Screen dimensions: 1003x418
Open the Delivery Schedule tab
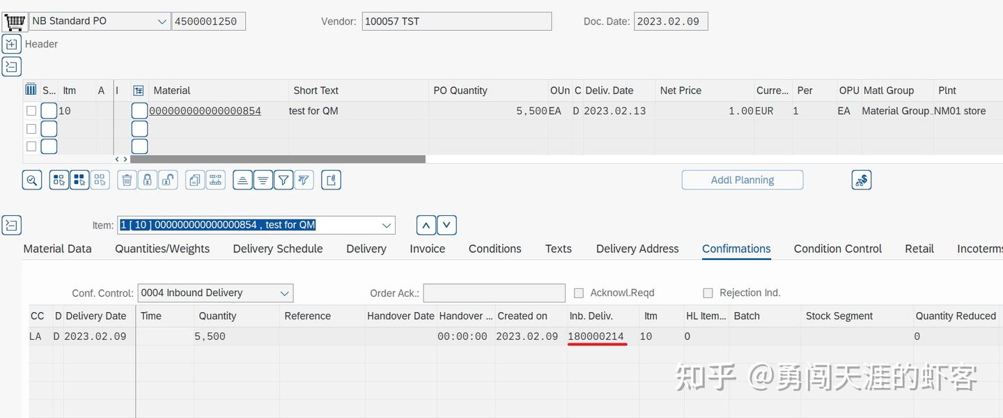277,249
